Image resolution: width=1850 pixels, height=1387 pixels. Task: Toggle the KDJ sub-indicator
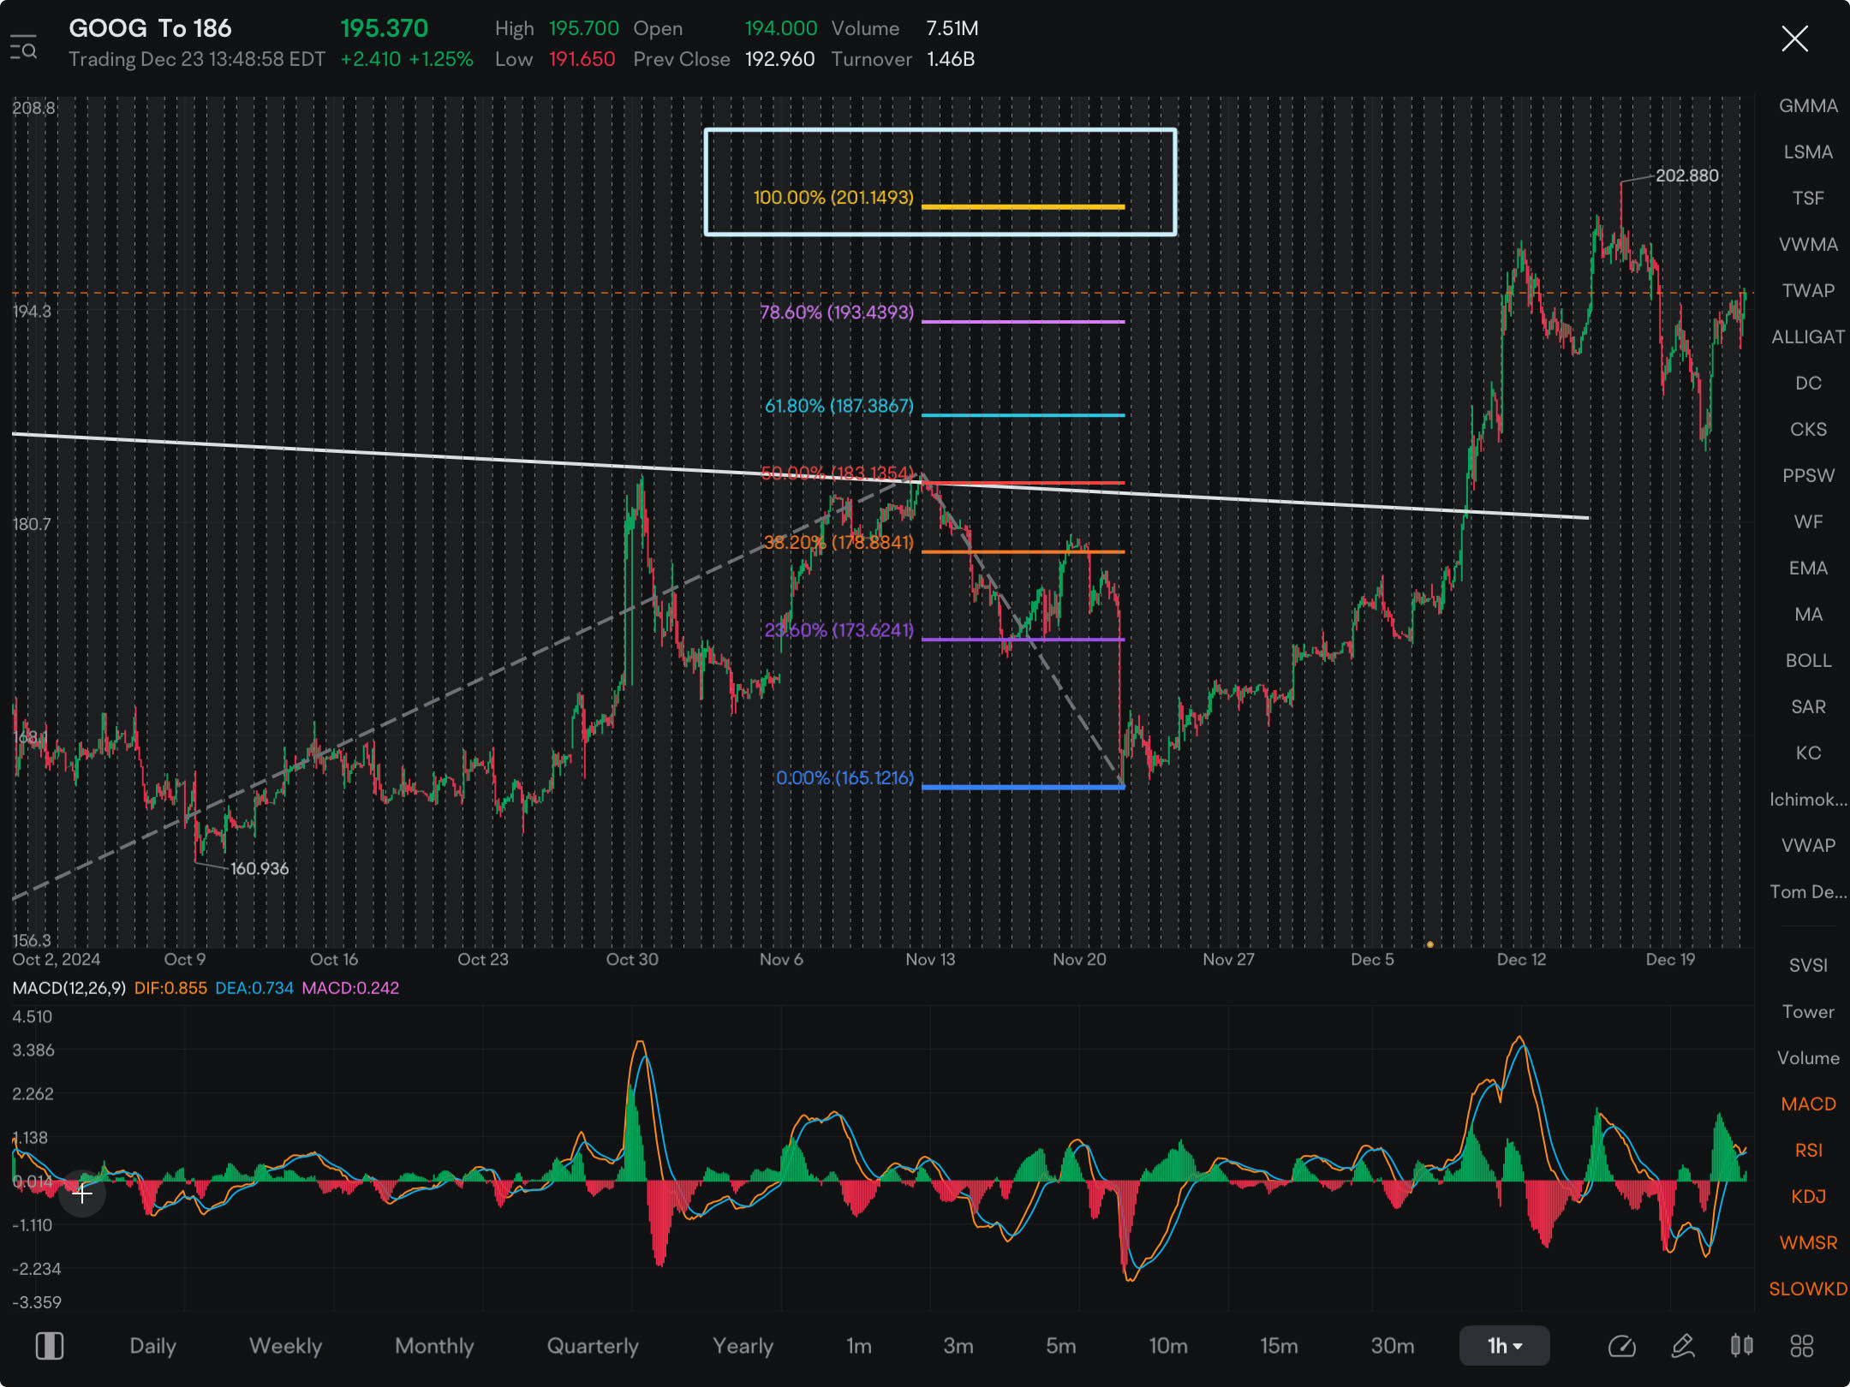click(x=1808, y=1197)
